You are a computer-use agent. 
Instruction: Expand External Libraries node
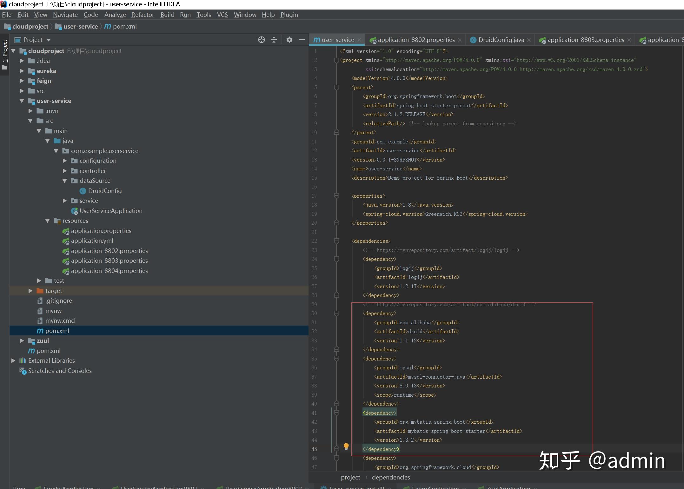[13, 361]
